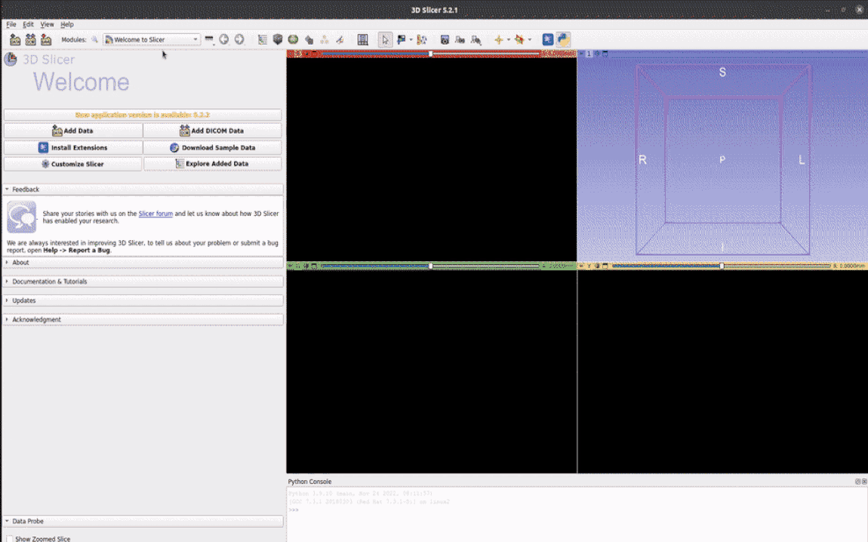The image size is (868, 542).
Task: Open the Transforms module icon
Action: [309, 39]
